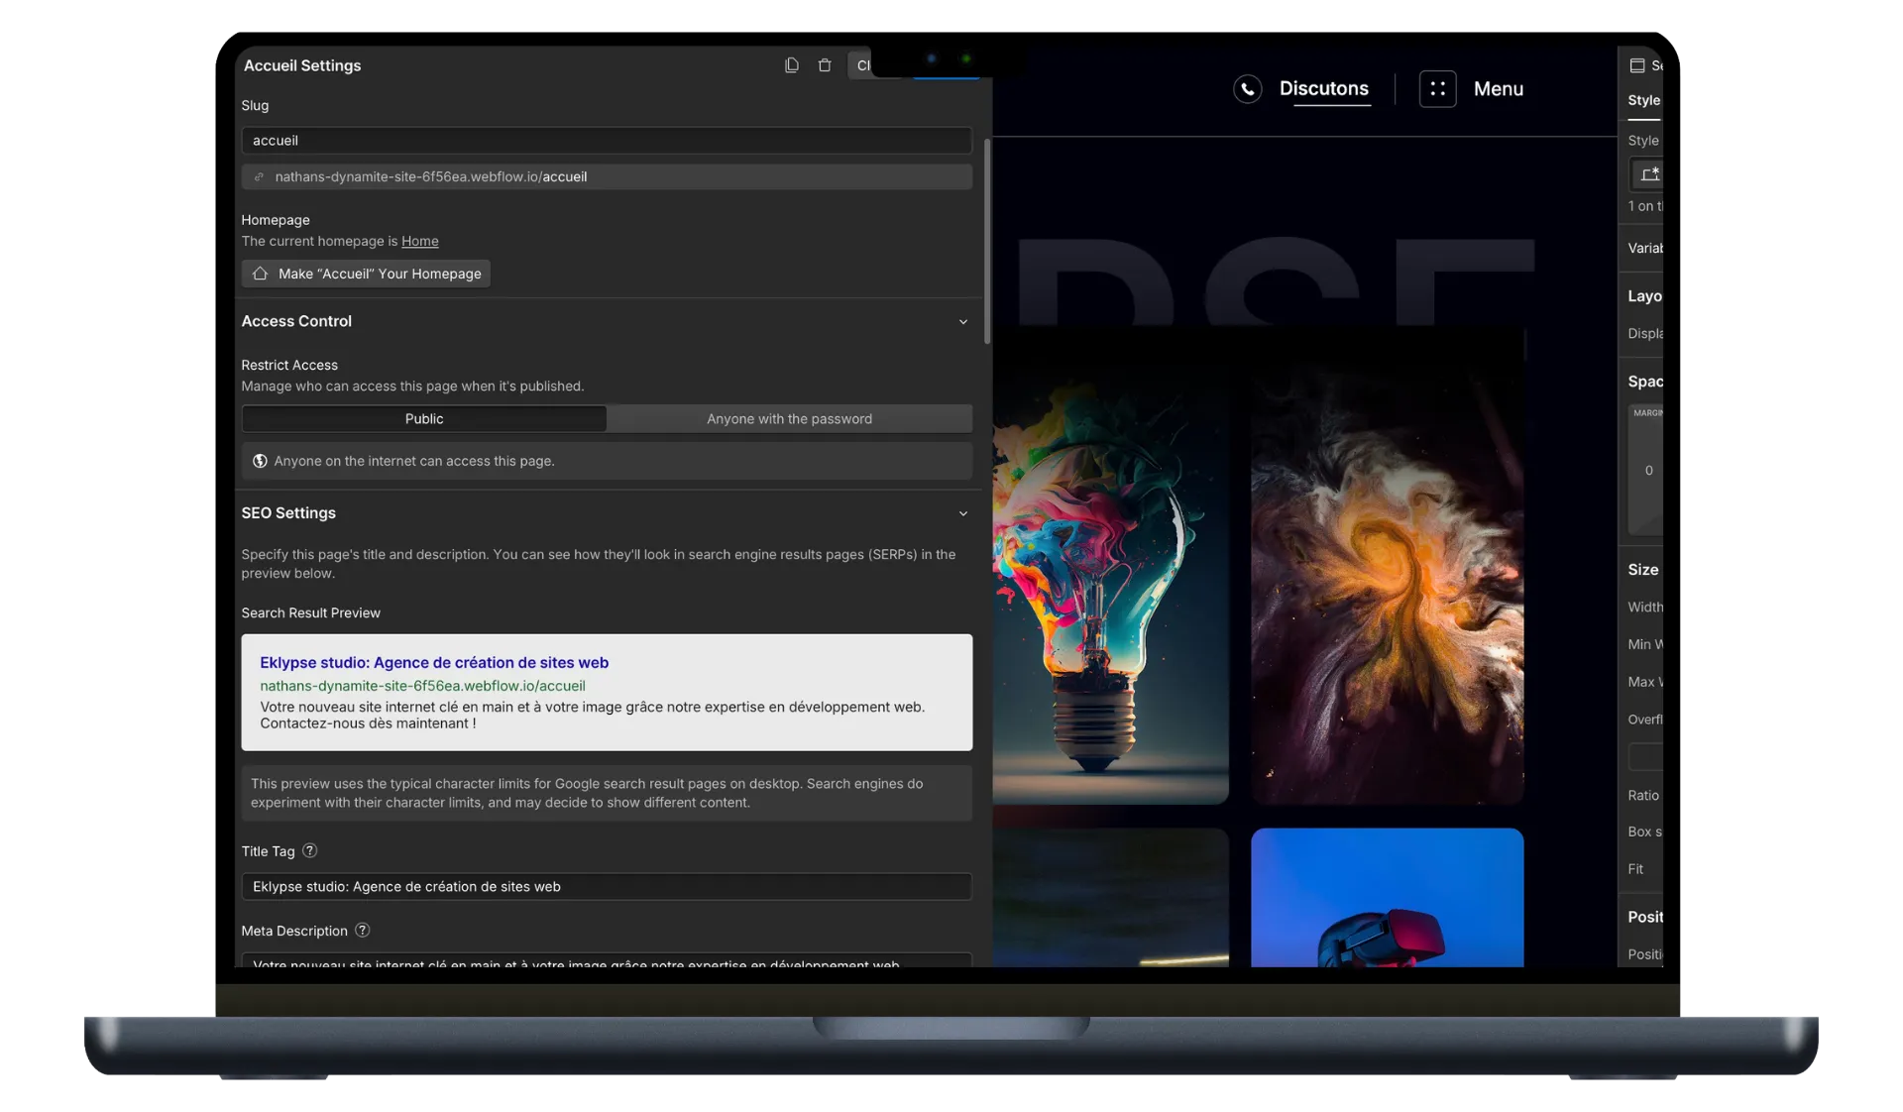Click the house icon in homepage button
The height and width of the screenshot is (1112, 1903).
click(x=260, y=274)
